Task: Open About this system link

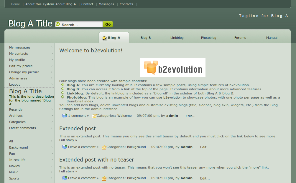Action: pyautogui.click(x=40, y=4)
